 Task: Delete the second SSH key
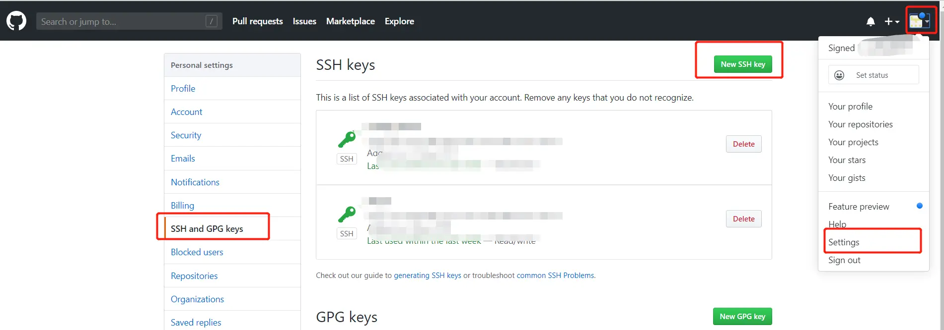pyautogui.click(x=743, y=219)
